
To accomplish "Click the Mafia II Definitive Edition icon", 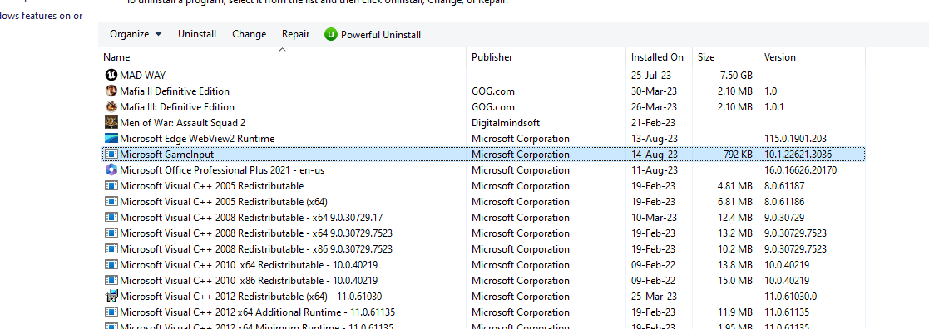I will tap(111, 91).
